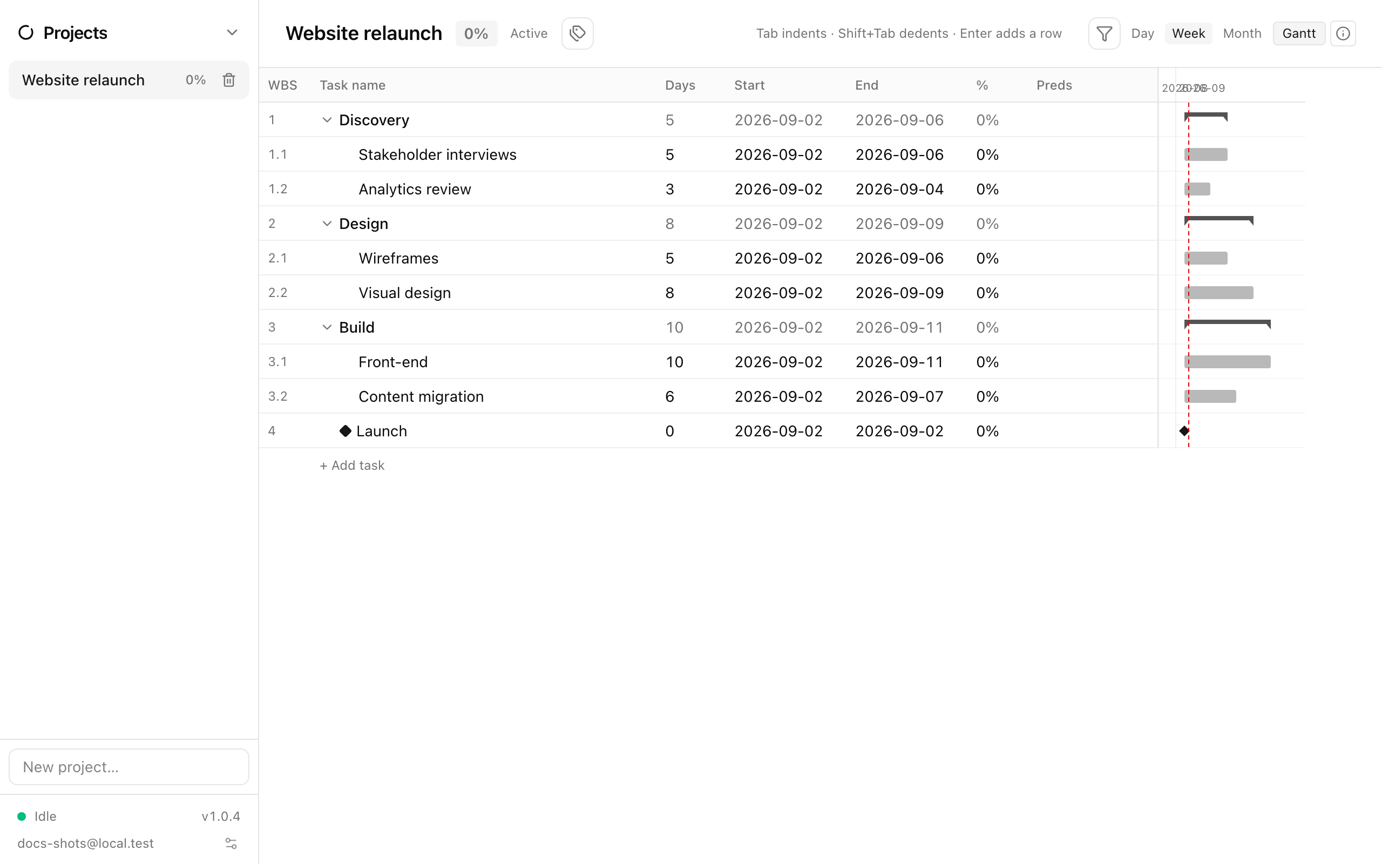Click + Add task
This screenshot has width=1382, height=864.
[352, 465]
